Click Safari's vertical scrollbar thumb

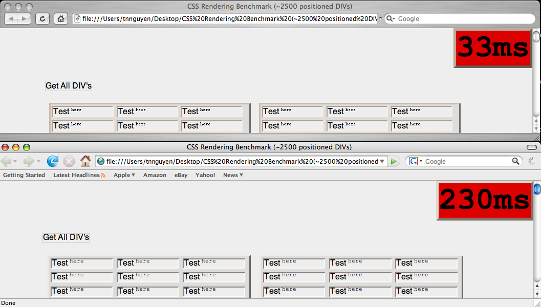pyautogui.click(x=536, y=36)
